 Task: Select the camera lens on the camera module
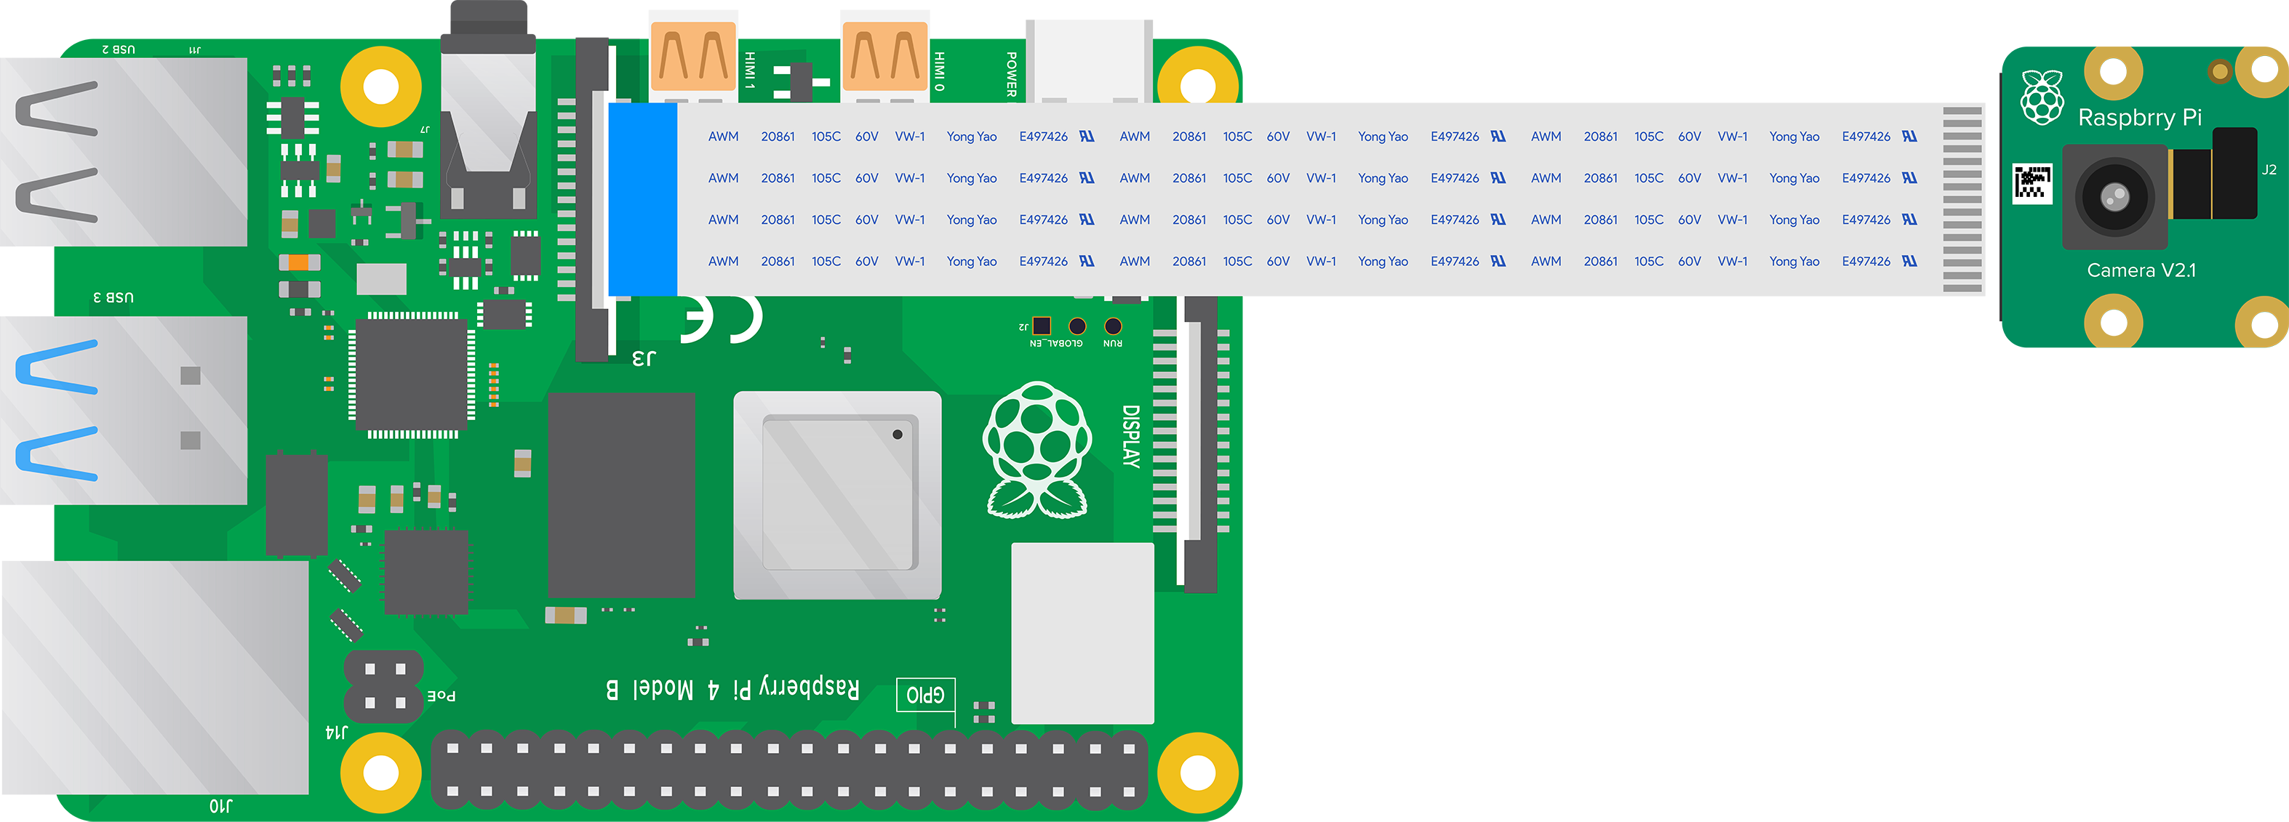(x=2114, y=196)
